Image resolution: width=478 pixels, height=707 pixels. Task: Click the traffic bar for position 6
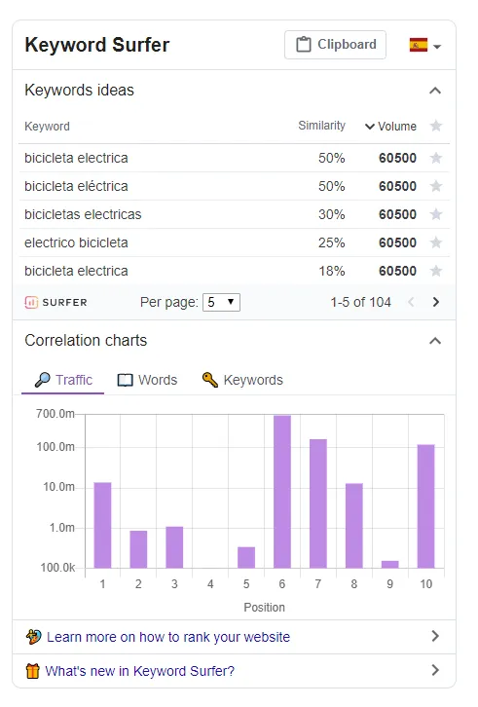[x=282, y=492]
